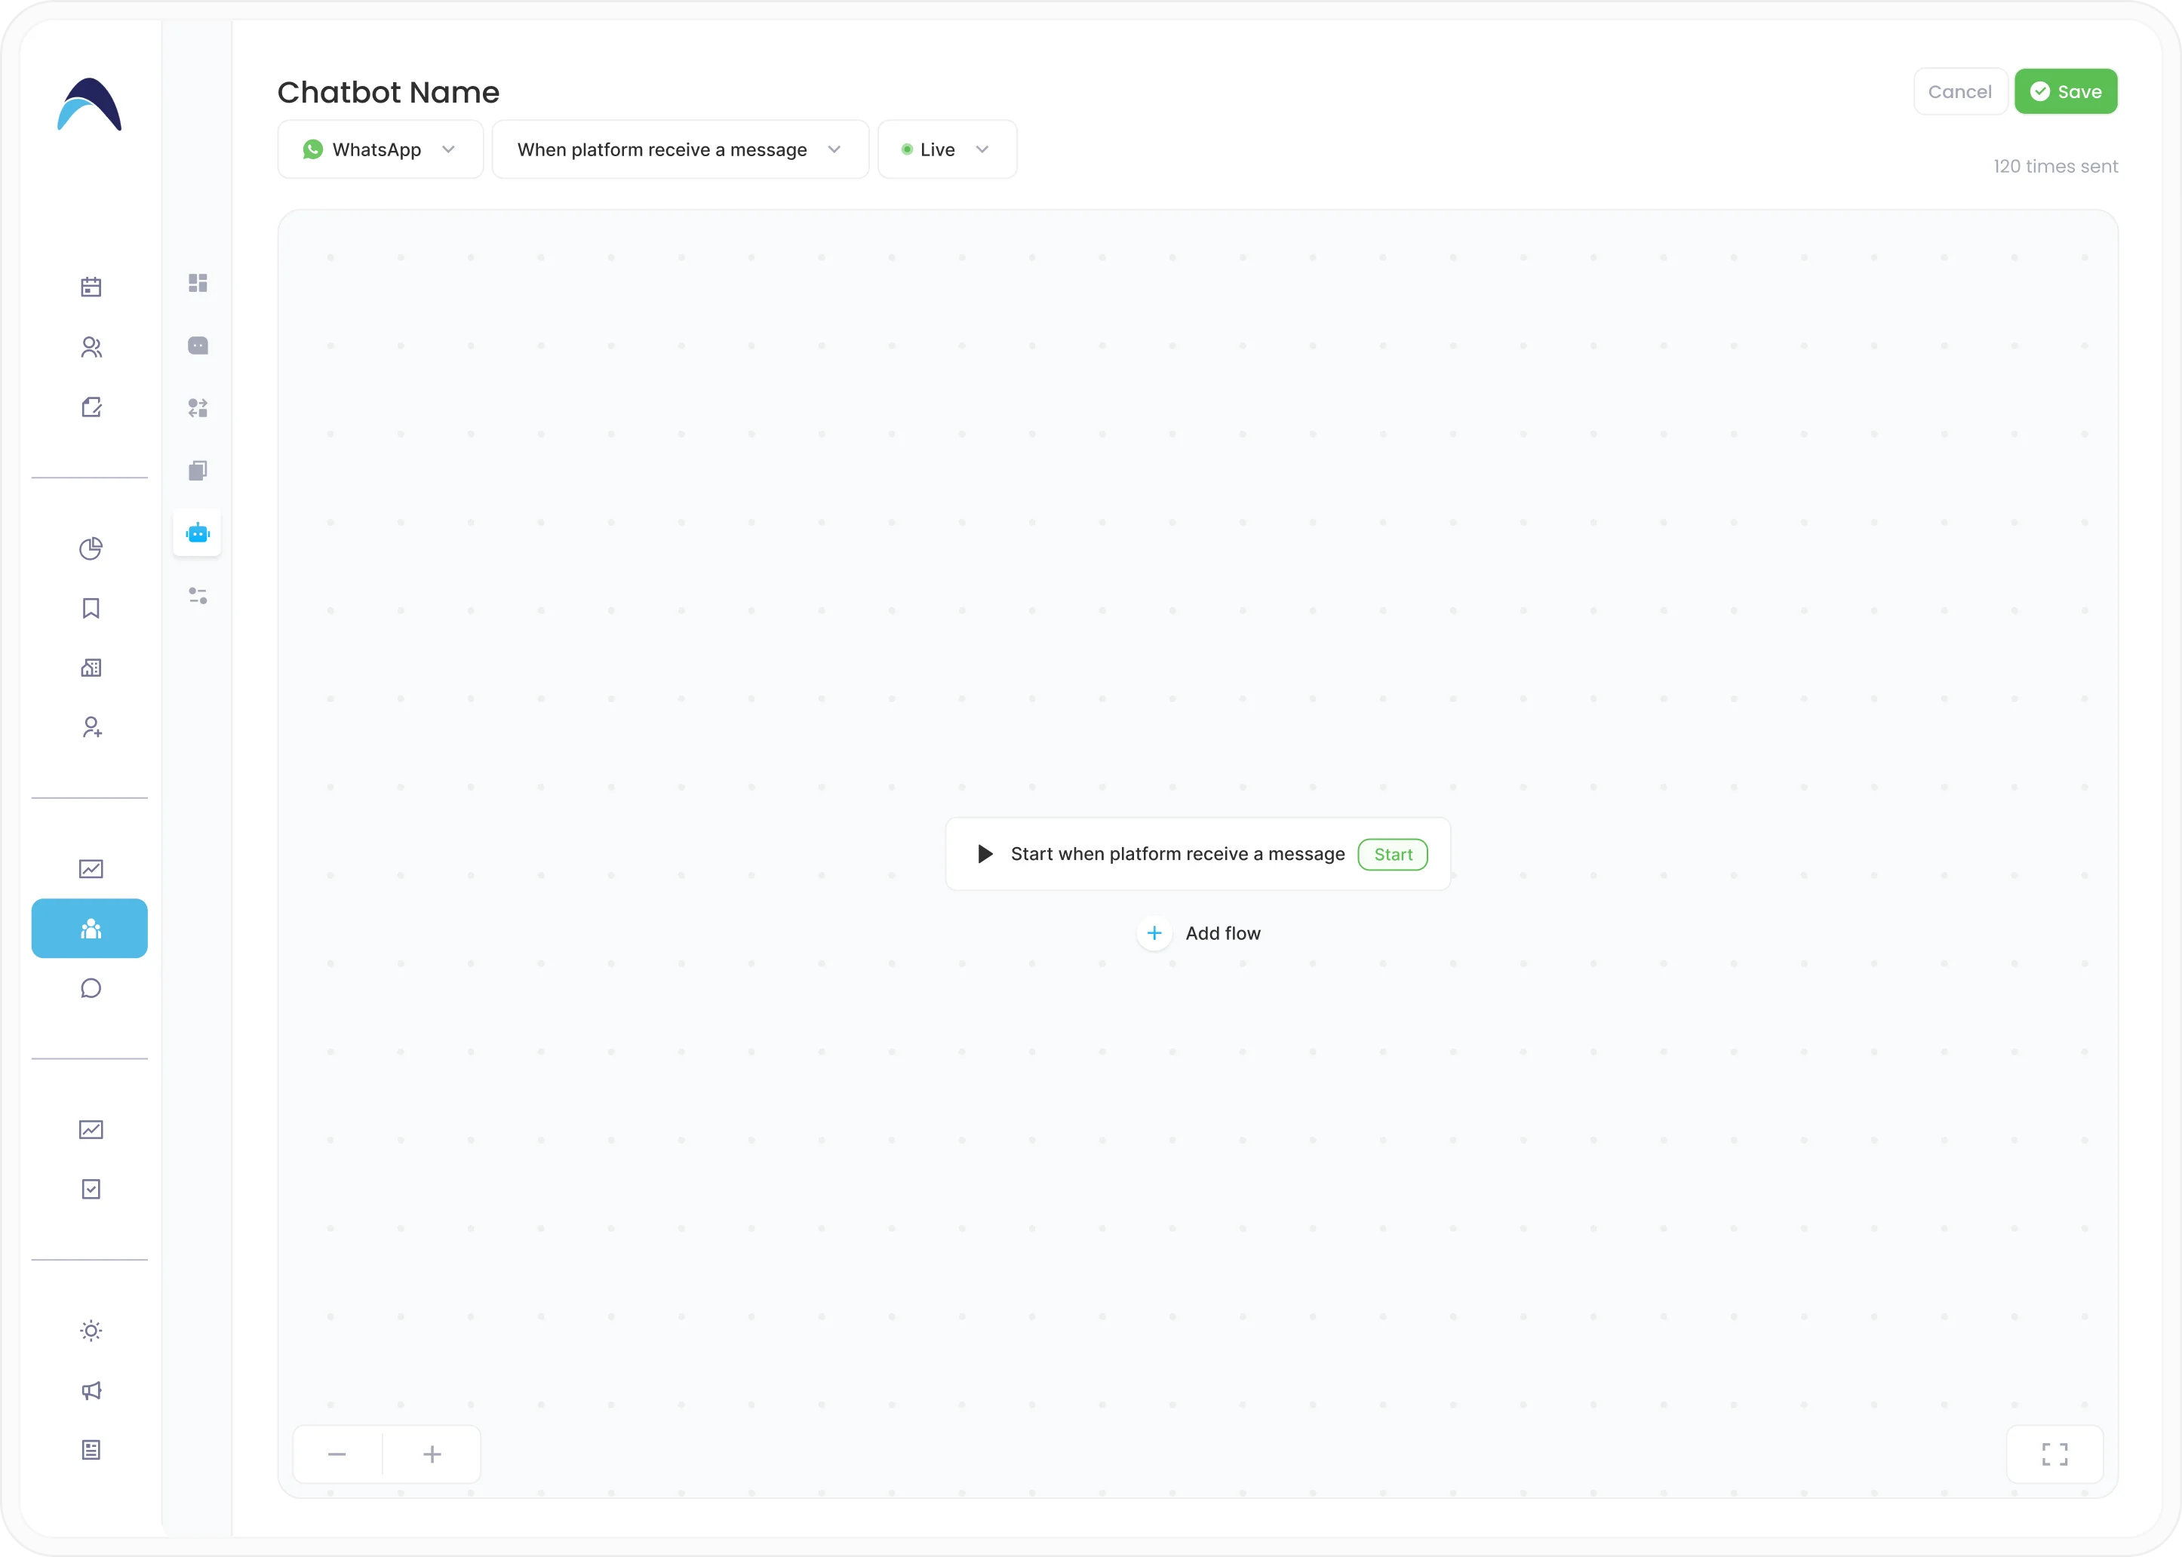
Task: Open the speech bubble chat icon
Action: 91,988
